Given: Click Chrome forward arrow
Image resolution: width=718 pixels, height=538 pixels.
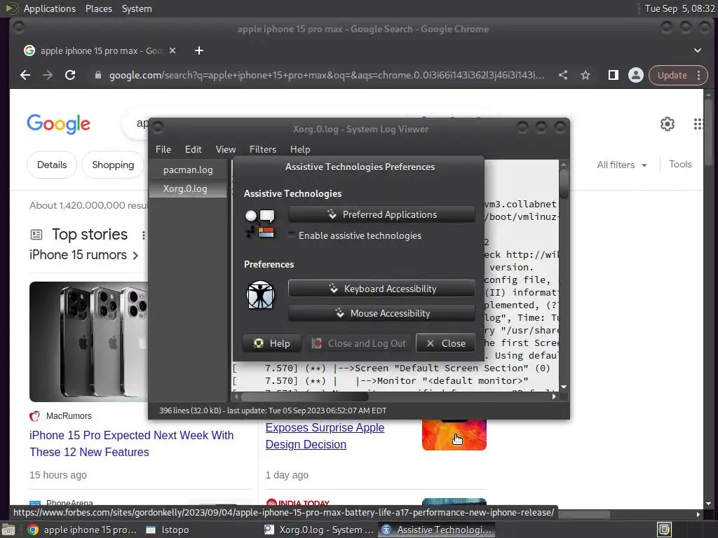Looking at the screenshot, I should tap(48, 75).
